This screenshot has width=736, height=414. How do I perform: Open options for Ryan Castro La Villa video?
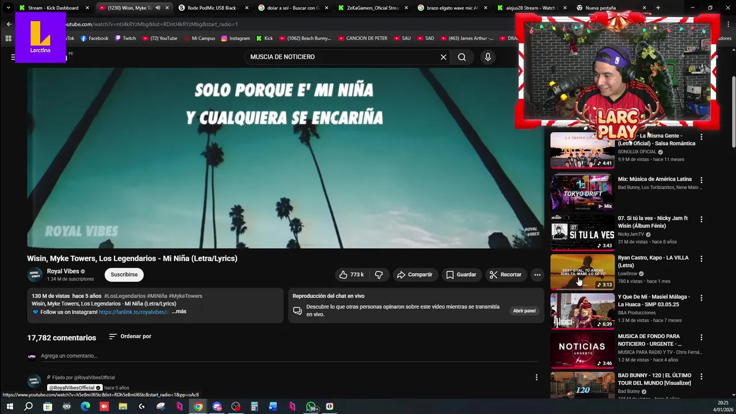click(x=701, y=259)
